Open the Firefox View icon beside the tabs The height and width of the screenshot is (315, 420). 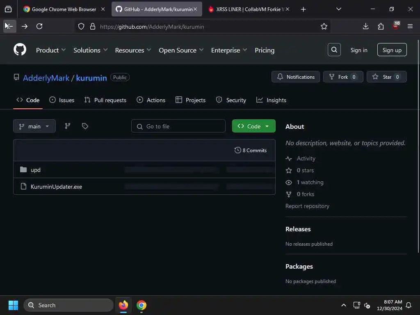click(x=8, y=9)
